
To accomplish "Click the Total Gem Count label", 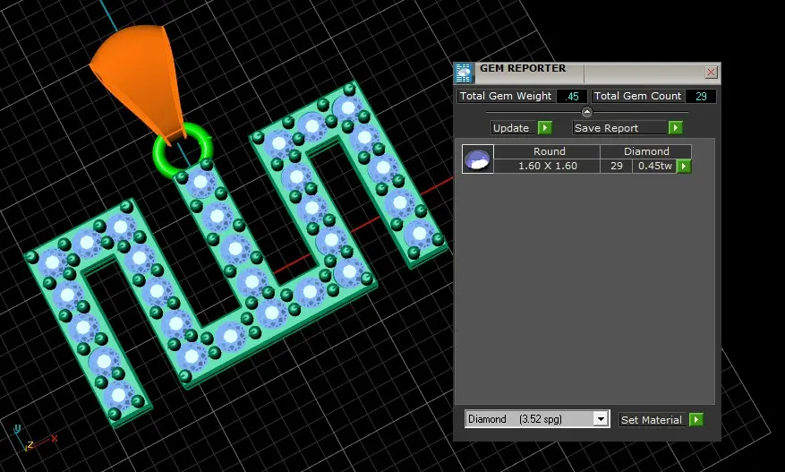I will [x=637, y=96].
